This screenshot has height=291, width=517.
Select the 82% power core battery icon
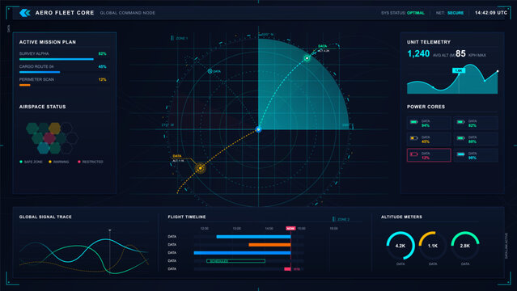460,122
